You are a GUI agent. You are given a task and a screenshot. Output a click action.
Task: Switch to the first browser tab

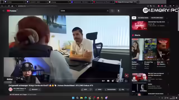click(14, 2)
